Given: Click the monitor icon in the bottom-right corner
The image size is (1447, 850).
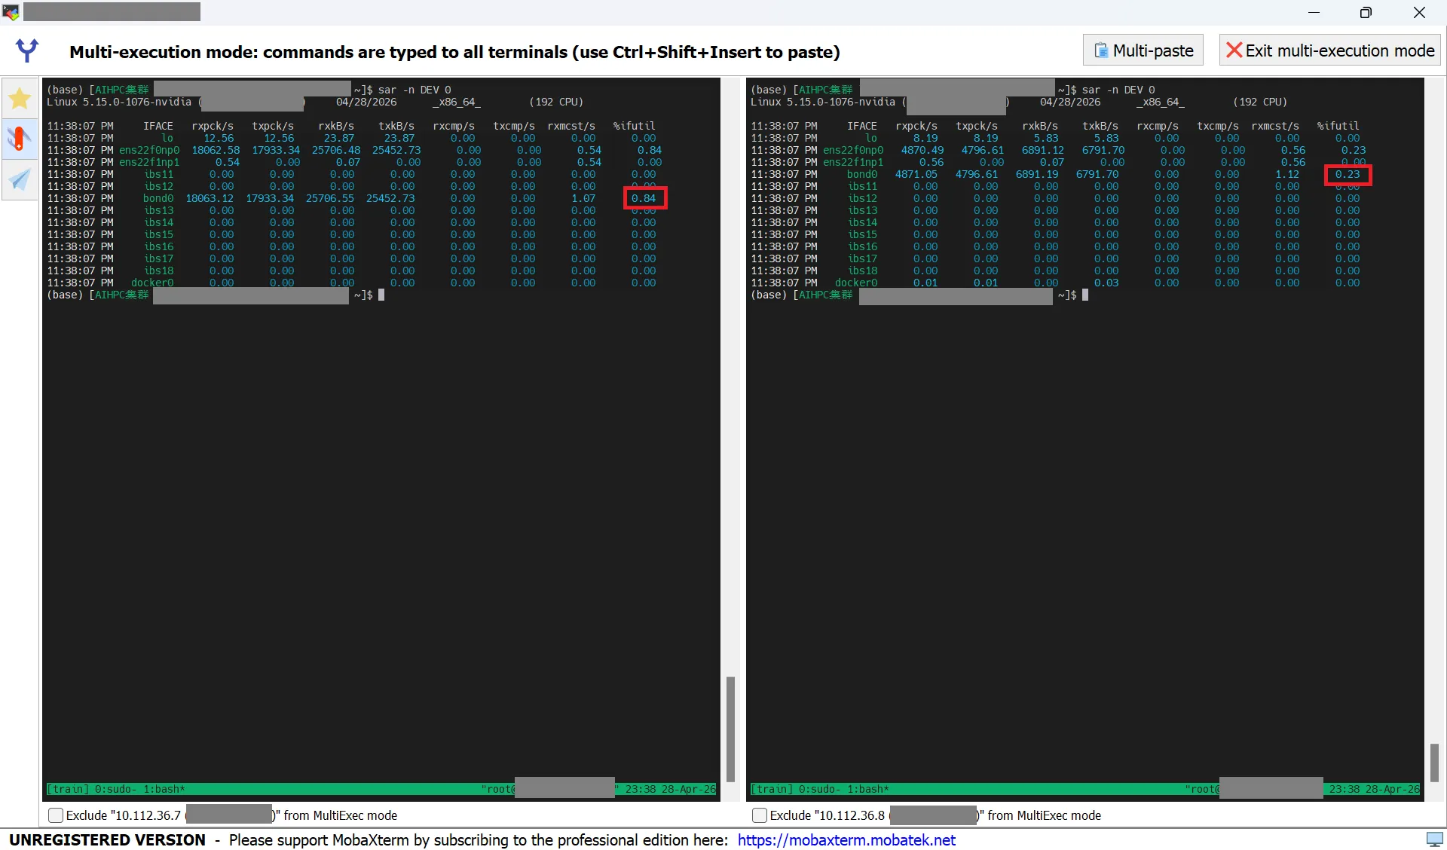Looking at the screenshot, I should tap(1434, 839).
